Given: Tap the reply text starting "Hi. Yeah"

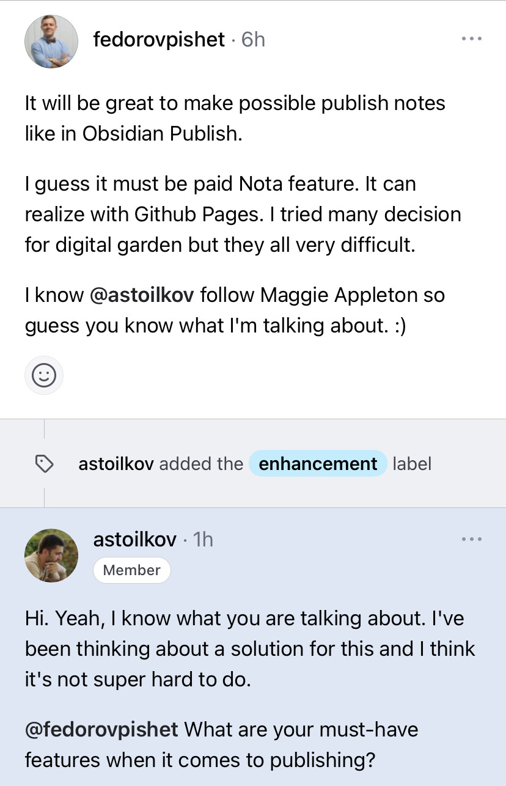Looking at the screenshot, I should coord(249,649).
